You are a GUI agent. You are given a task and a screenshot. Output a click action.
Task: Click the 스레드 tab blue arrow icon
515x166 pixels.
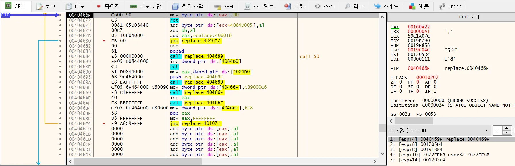pyautogui.click(x=377, y=6)
